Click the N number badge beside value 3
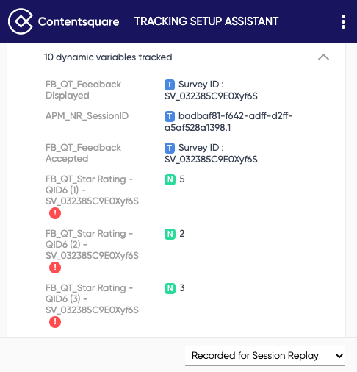The height and width of the screenshot is (372, 357). point(170,288)
